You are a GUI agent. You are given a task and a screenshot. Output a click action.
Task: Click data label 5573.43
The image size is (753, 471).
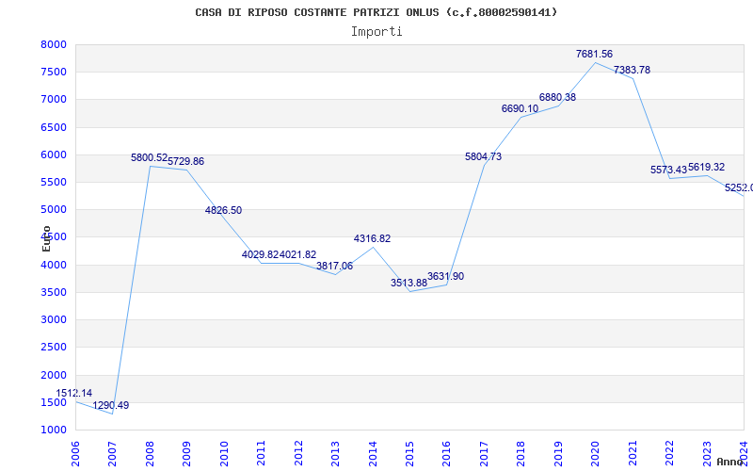(x=669, y=171)
